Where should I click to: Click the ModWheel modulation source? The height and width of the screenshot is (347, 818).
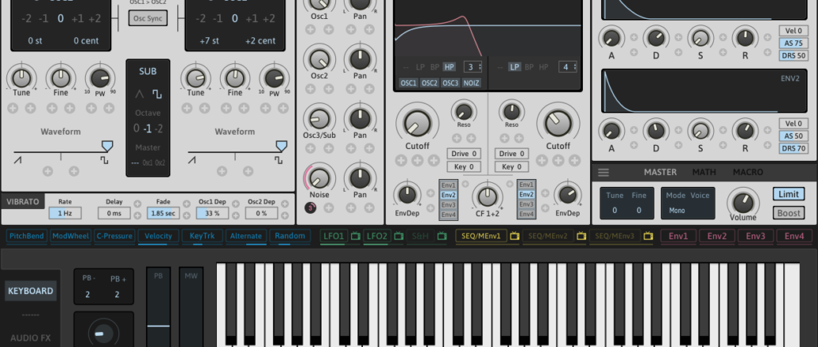tap(71, 236)
